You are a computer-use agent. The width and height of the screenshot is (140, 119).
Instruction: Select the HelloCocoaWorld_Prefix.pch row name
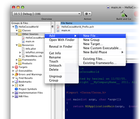(78, 27)
